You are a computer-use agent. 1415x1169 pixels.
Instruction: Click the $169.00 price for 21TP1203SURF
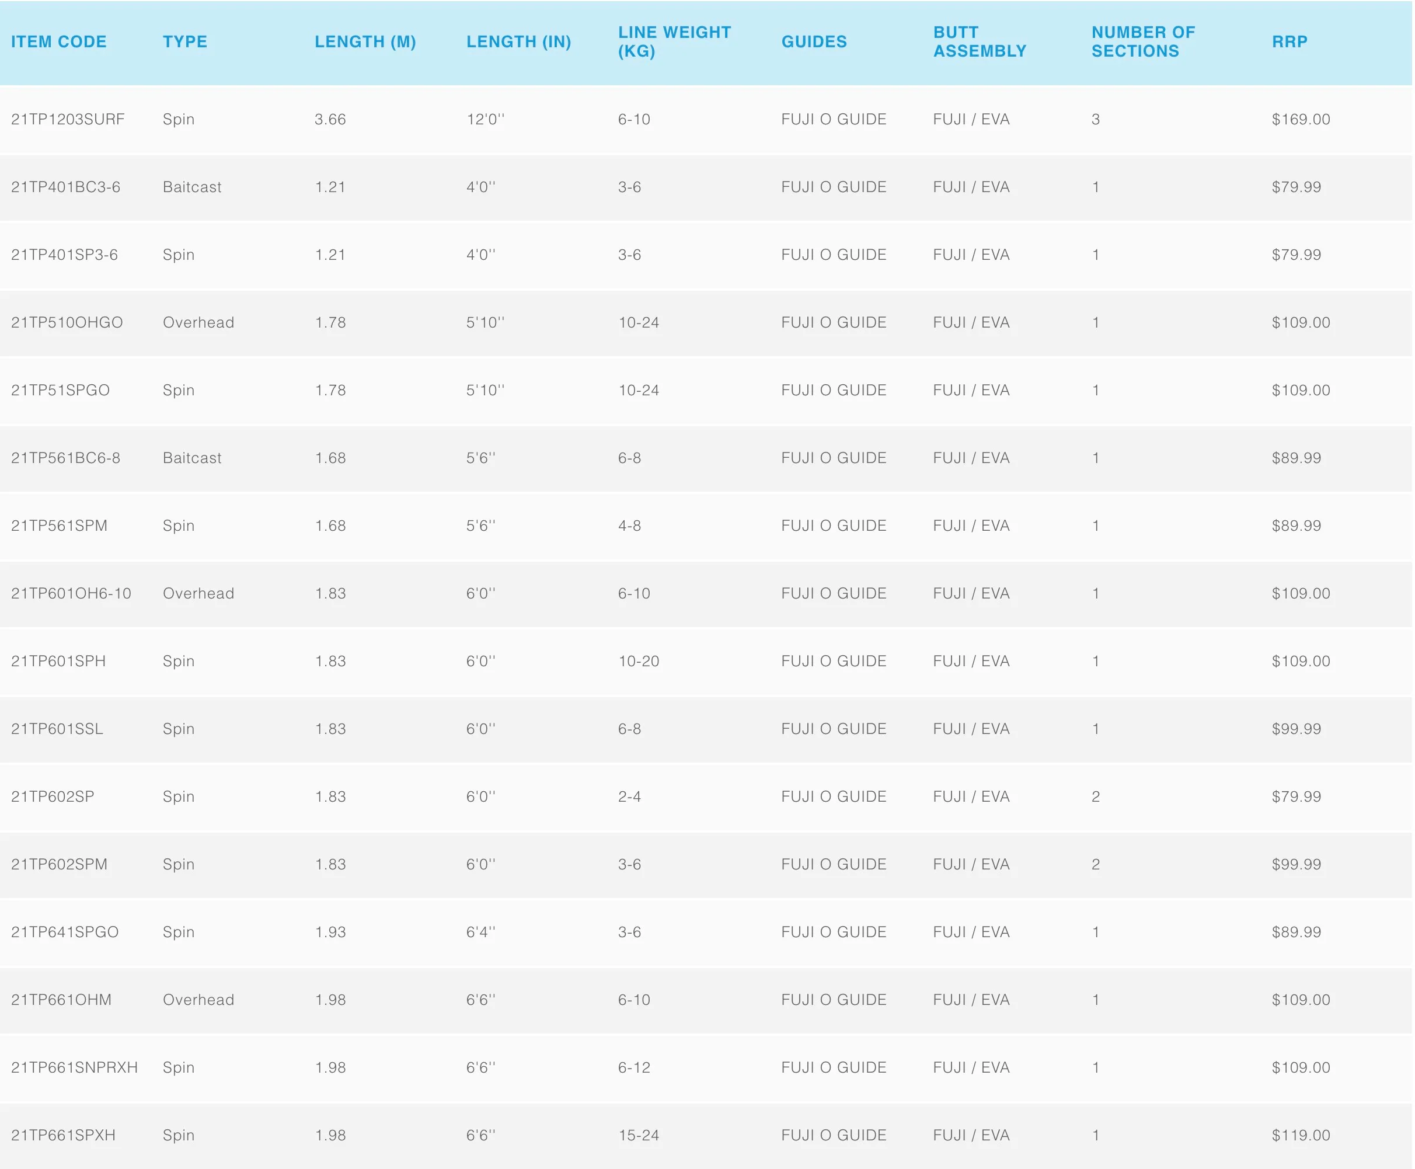click(x=1301, y=119)
